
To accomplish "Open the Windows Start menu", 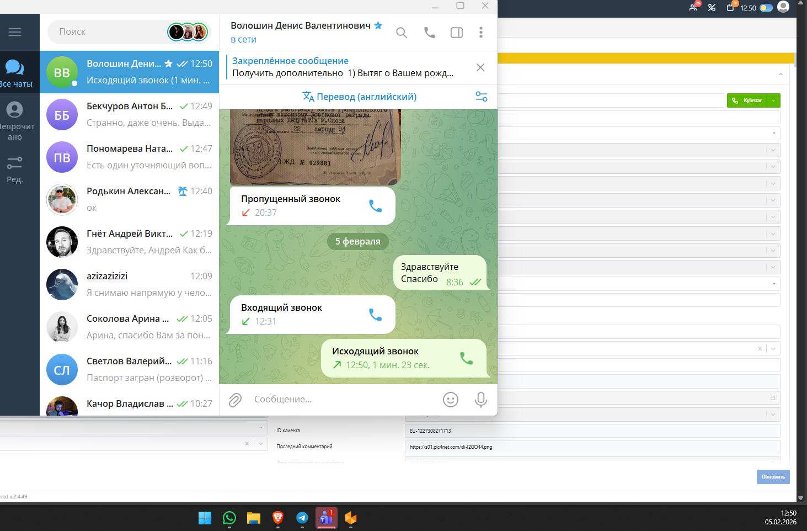I will [205, 518].
